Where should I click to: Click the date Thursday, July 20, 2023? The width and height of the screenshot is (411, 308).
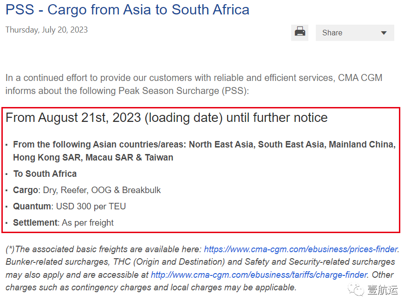[x=46, y=30]
